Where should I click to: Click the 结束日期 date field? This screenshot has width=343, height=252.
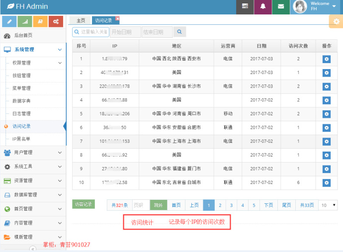157,32
